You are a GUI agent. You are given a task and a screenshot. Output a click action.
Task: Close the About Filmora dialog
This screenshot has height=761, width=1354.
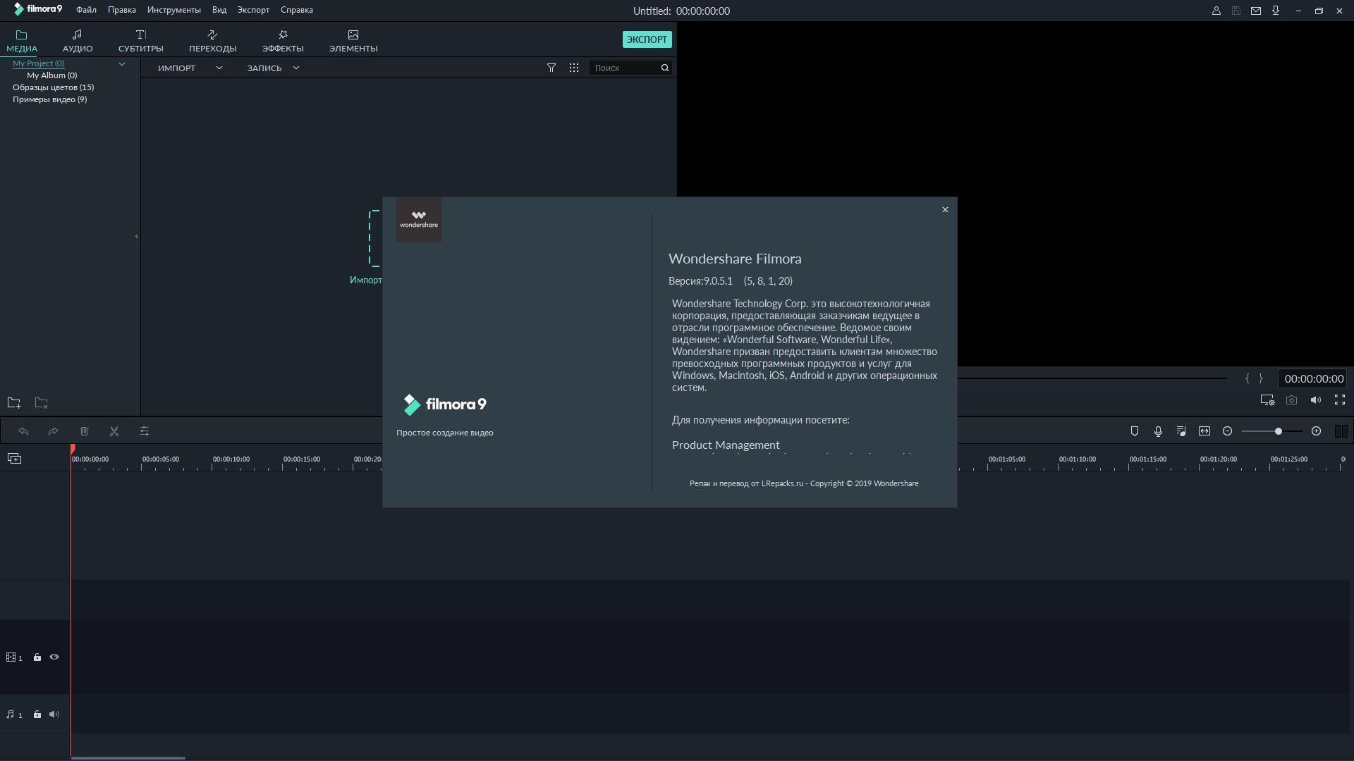pyautogui.click(x=945, y=210)
